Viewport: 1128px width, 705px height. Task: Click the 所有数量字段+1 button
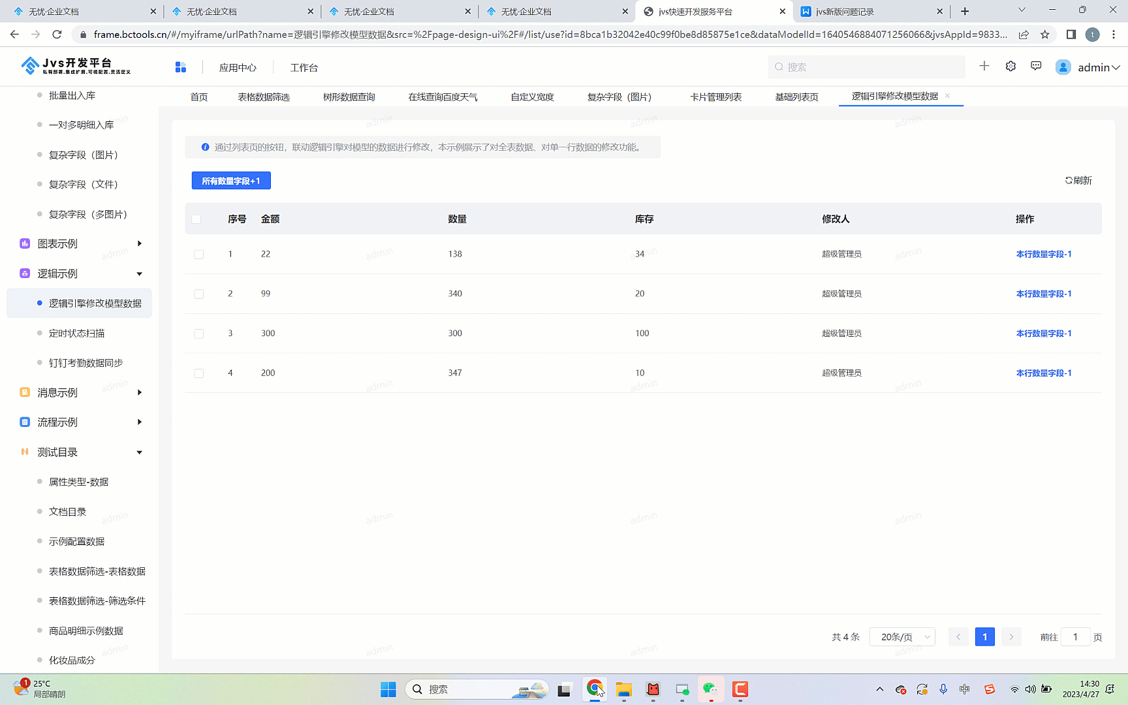click(230, 180)
